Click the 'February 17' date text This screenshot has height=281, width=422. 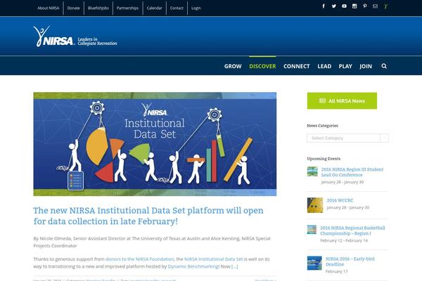[x=336, y=271]
